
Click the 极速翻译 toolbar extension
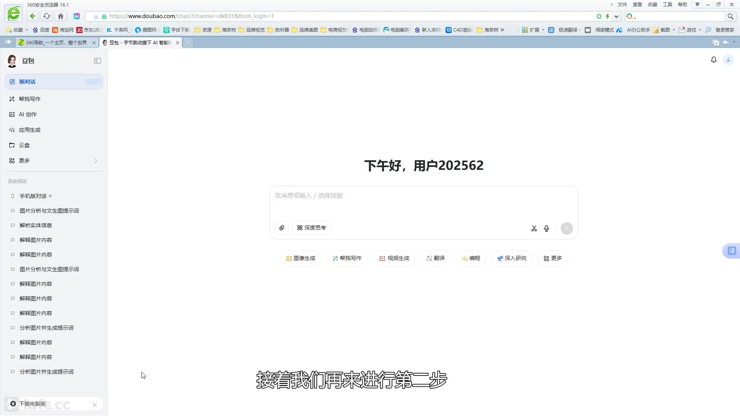pos(564,30)
